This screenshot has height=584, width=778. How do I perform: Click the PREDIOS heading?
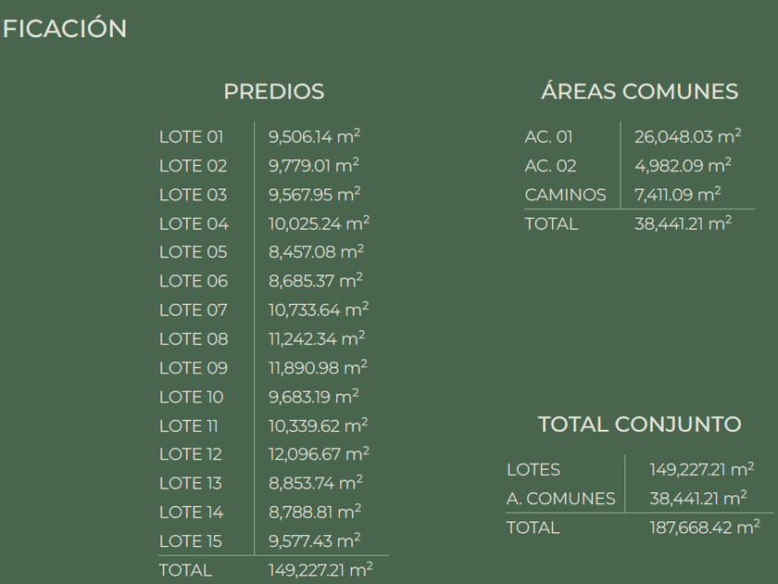click(273, 92)
